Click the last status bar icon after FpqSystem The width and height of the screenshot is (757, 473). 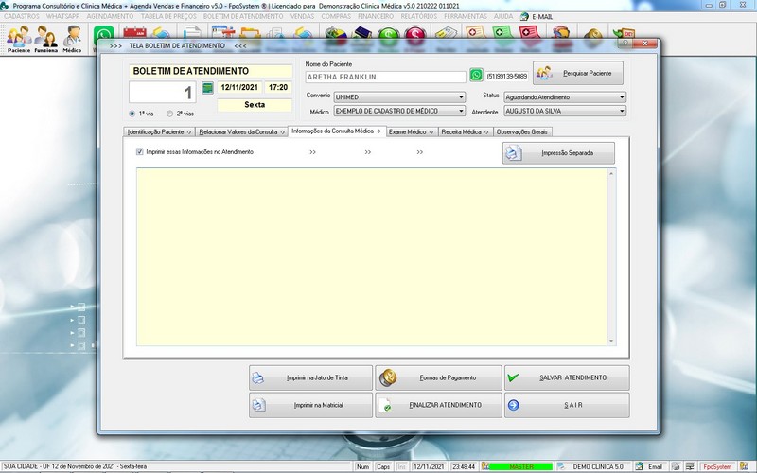[744, 466]
